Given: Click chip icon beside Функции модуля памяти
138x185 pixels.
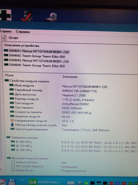Looking at the screenshot, I should pyautogui.click(x=9, y=158).
